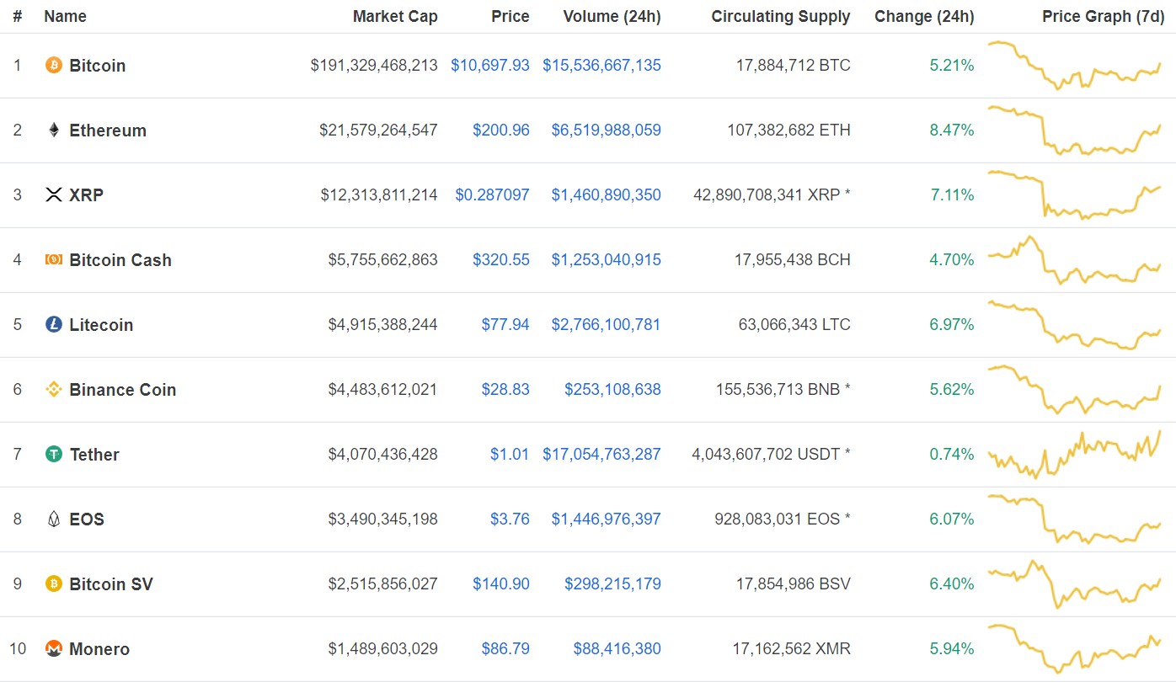
Task: Click the Binance Coin logo icon
Action: tap(54, 389)
